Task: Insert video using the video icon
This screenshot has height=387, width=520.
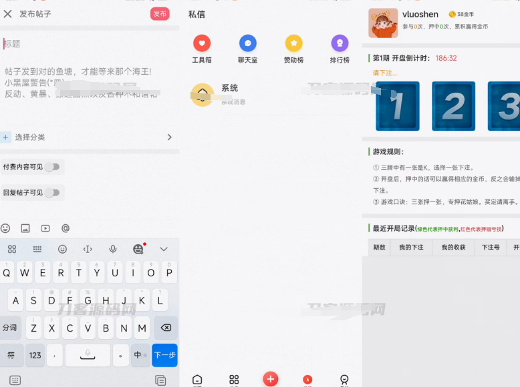Action: (x=45, y=228)
